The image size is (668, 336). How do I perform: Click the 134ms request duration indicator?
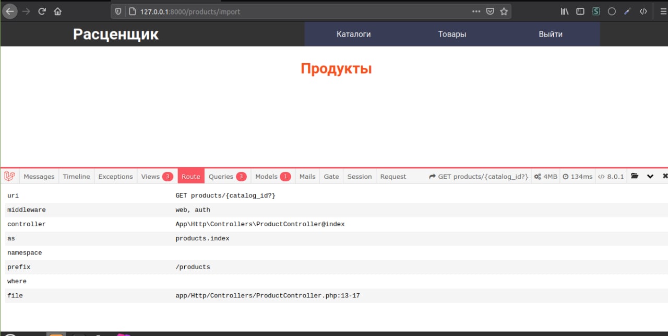click(x=578, y=177)
